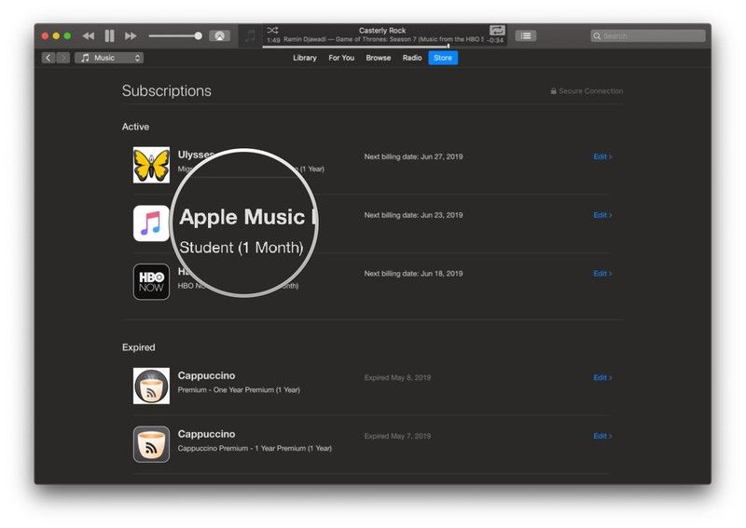Select the Store tab

tap(443, 58)
